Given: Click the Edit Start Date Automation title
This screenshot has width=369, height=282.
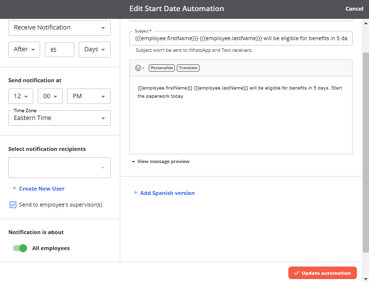Looking at the screenshot, I should 176,9.
